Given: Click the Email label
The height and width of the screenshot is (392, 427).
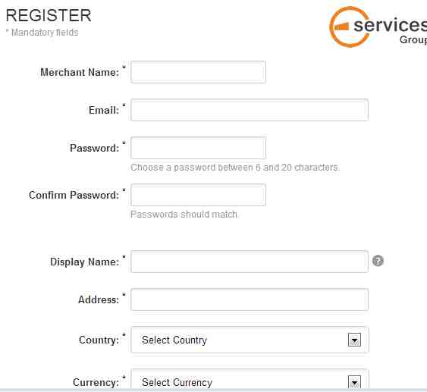Looking at the screenshot, I should [x=104, y=110].
